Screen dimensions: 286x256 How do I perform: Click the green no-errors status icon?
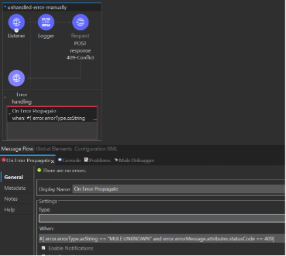pyautogui.click(x=39, y=170)
